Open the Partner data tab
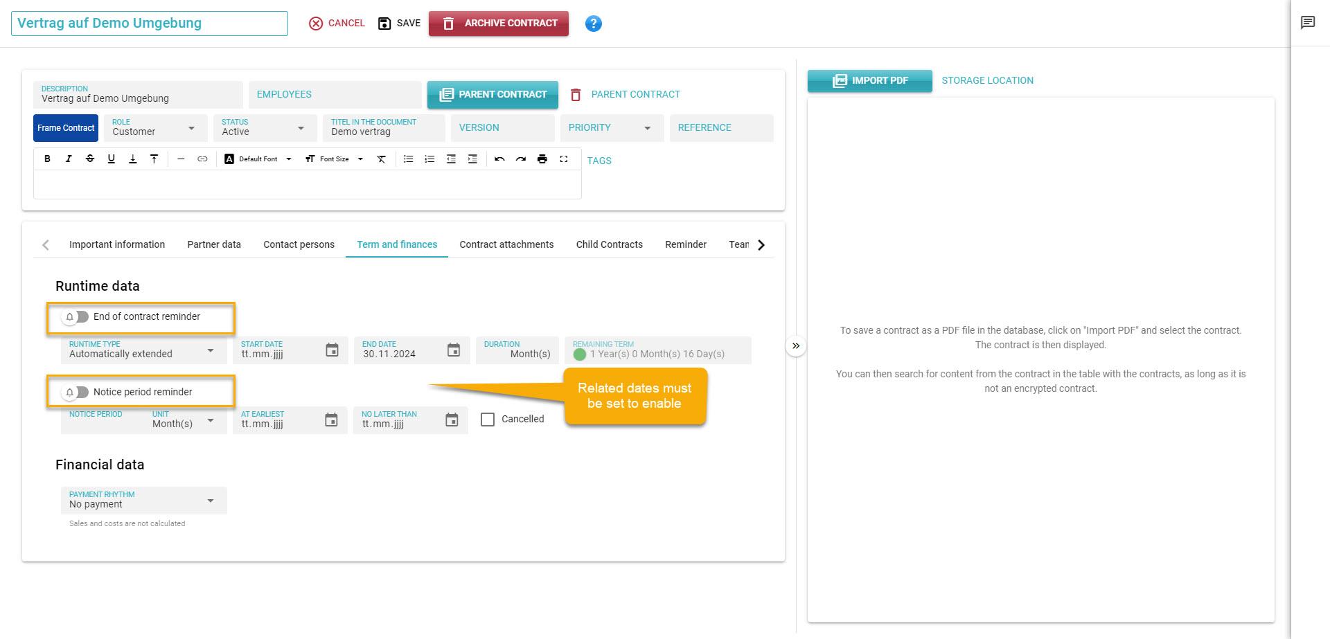This screenshot has height=639, width=1330. coord(214,244)
